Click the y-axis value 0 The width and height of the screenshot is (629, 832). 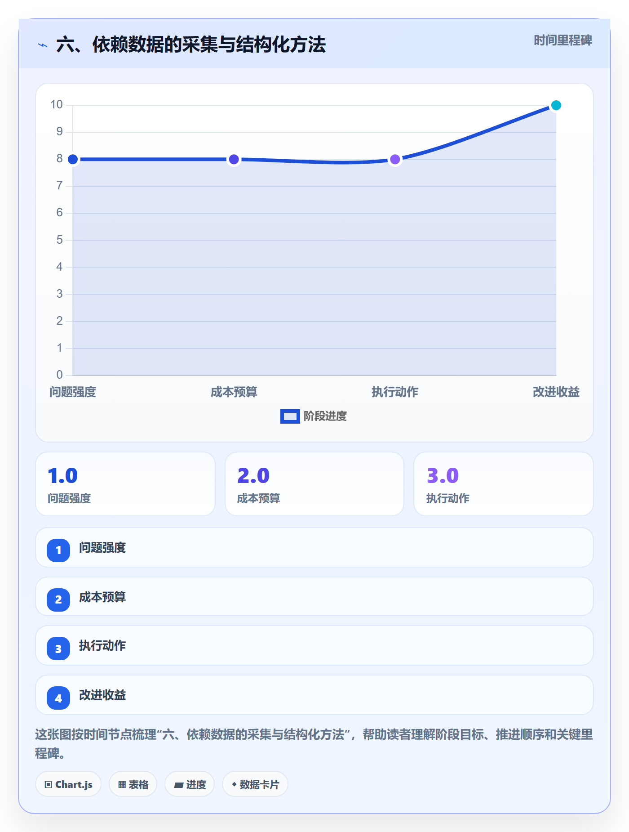pyautogui.click(x=60, y=375)
